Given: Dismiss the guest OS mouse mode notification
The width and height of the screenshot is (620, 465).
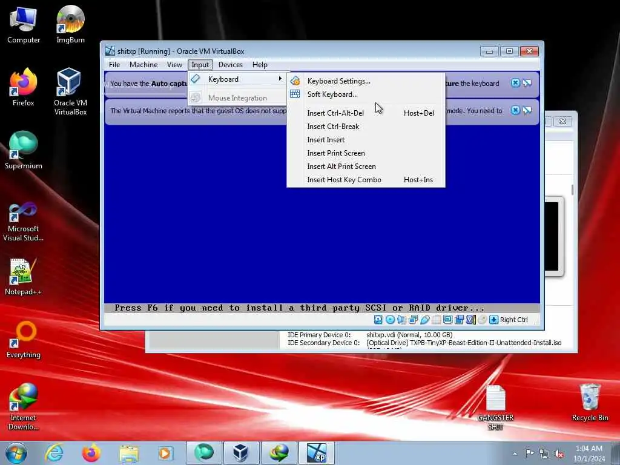Looking at the screenshot, I should (515, 110).
